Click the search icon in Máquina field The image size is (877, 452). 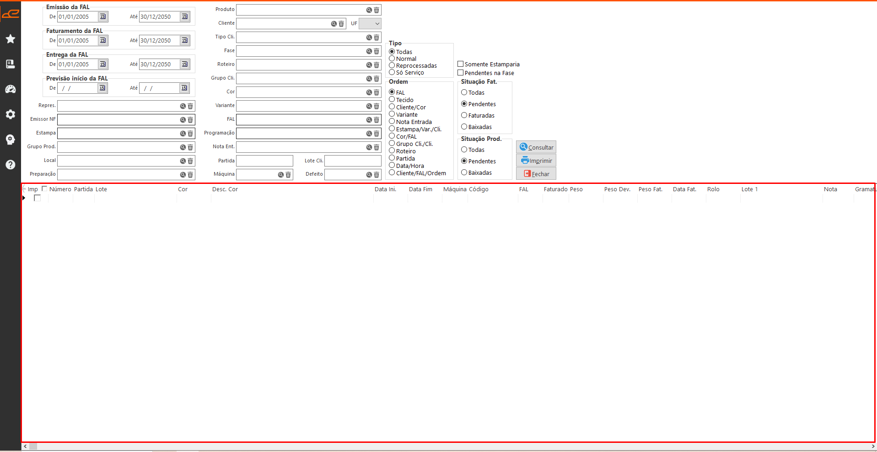click(280, 175)
